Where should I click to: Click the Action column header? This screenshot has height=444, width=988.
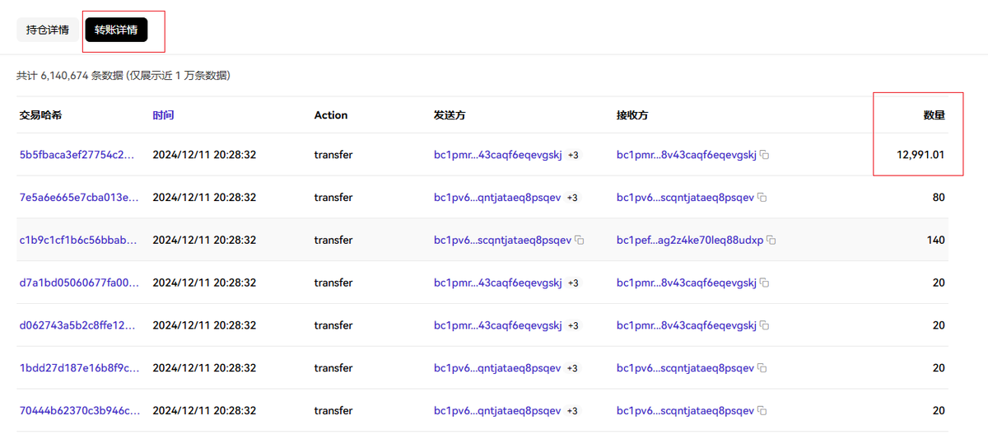point(331,115)
